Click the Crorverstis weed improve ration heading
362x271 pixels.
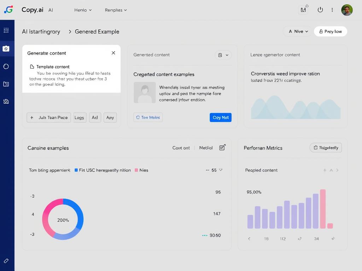[285, 74]
